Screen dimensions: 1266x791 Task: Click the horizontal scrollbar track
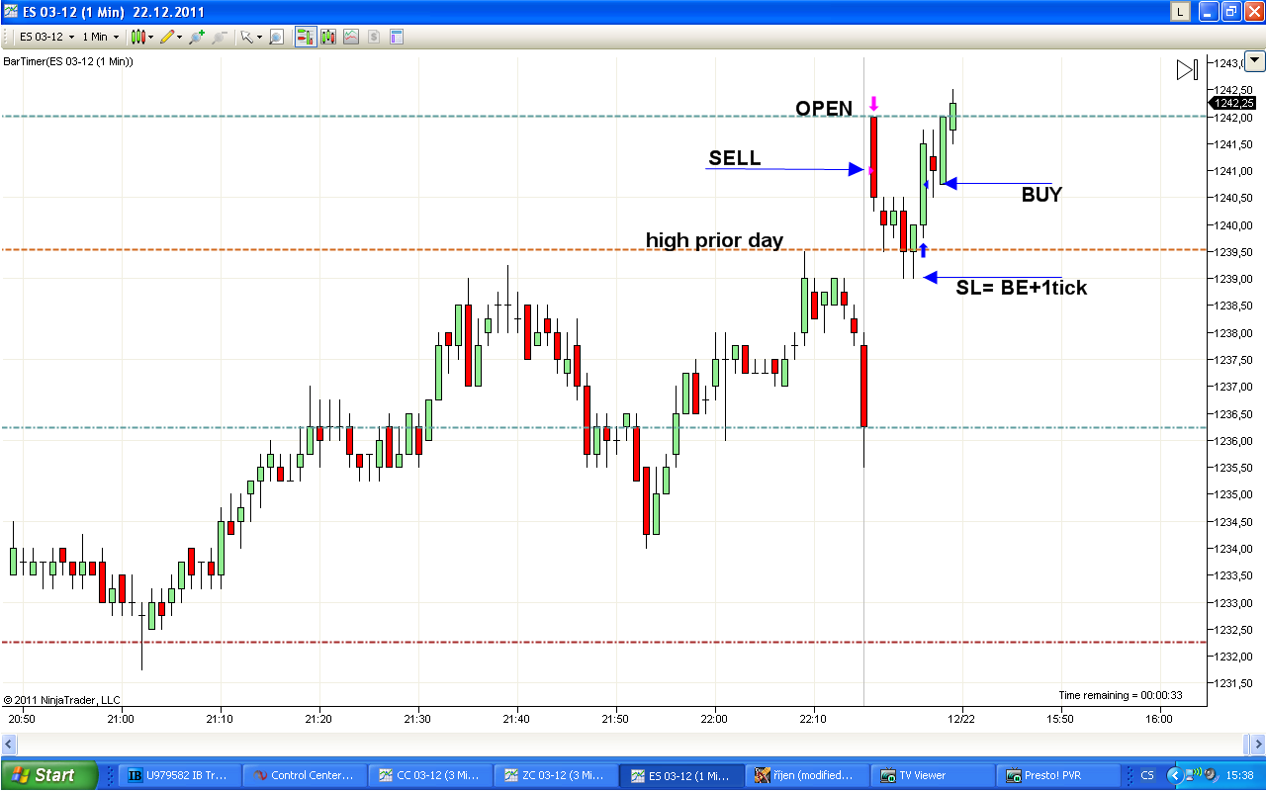(x=628, y=743)
